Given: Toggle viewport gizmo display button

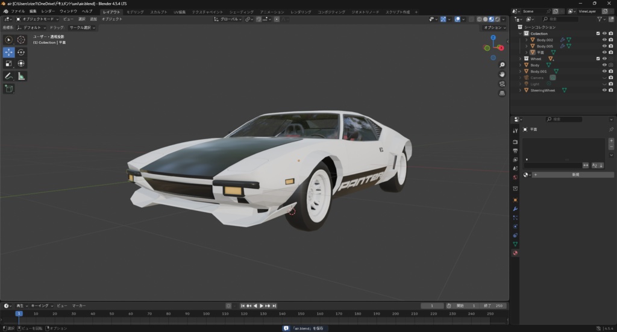Looking at the screenshot, I should click(443, 19).
